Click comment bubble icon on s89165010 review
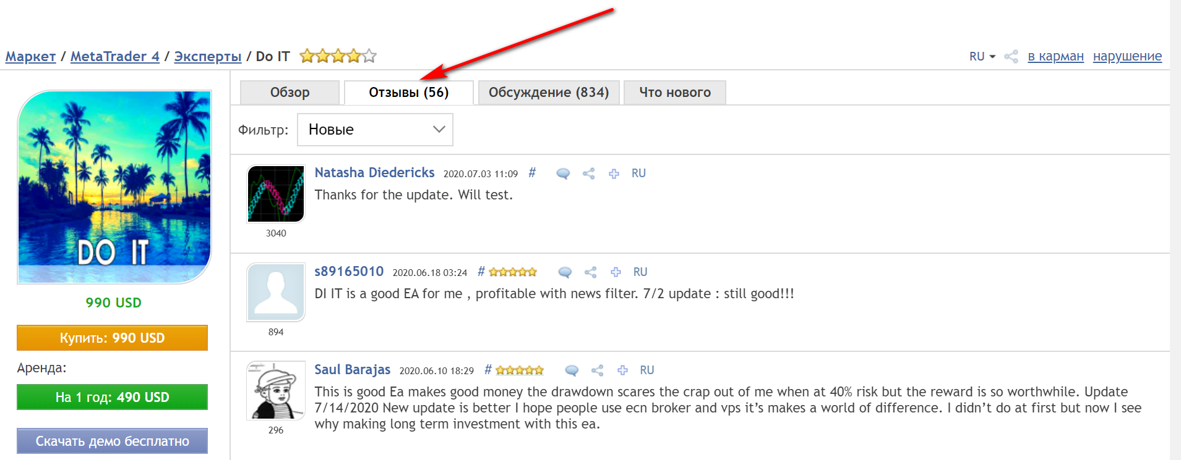Screen dimensions: 1181x460 (565, 272)
